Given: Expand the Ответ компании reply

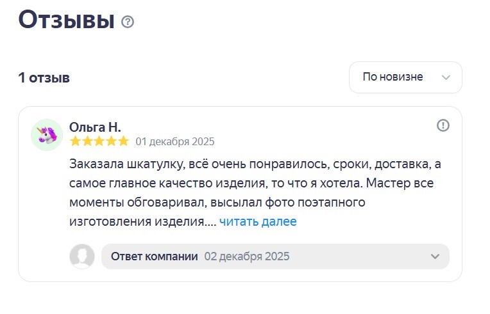Looking at the screenshot, I should [x=154, y=256].
